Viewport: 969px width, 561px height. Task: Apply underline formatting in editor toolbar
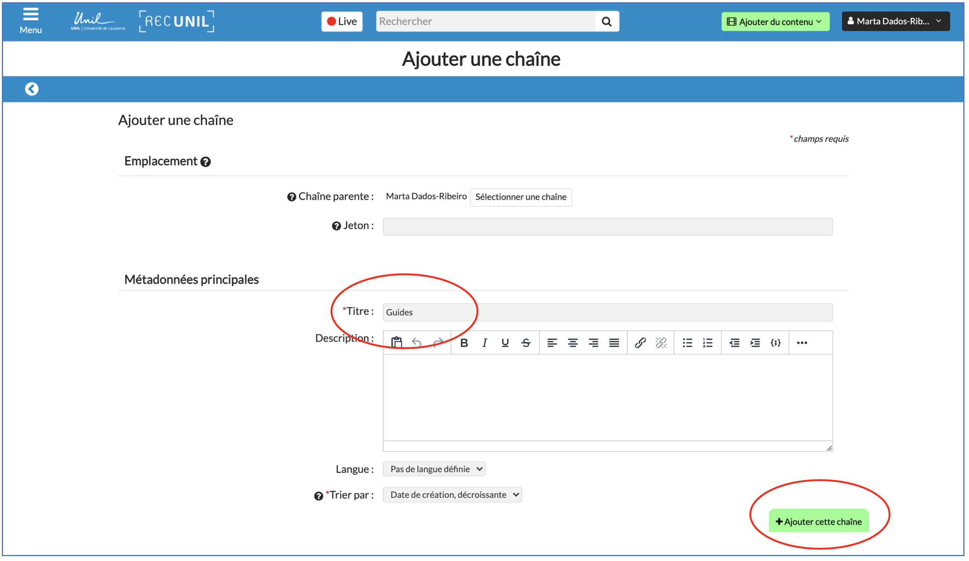click(505, 343)
